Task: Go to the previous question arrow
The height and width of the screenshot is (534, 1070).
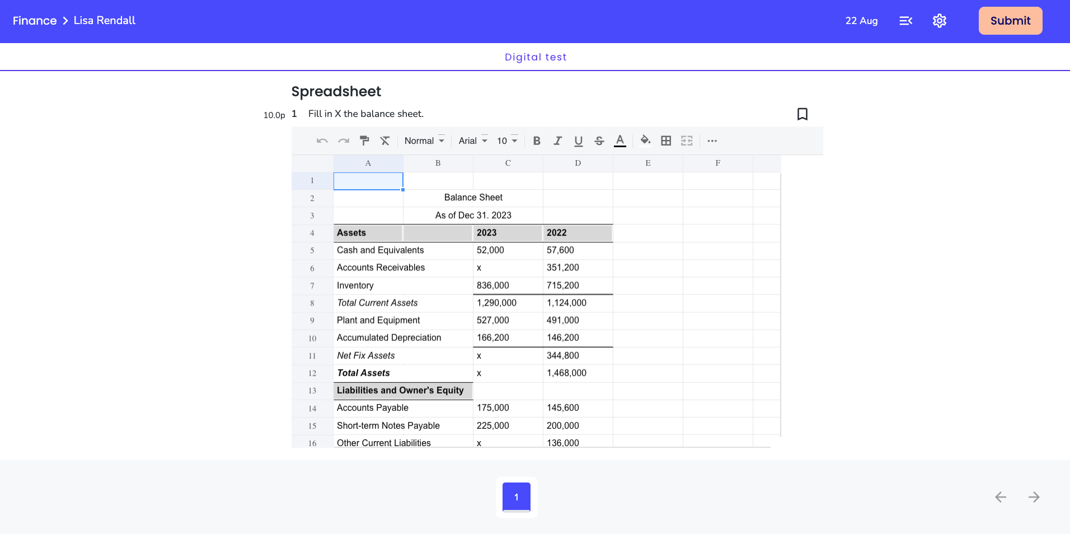Action: 1001,497
